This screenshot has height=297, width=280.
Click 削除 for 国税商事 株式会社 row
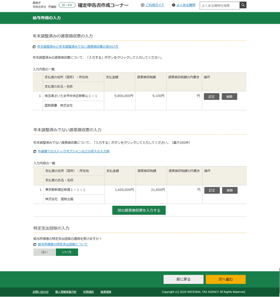(x=229, y=96)
